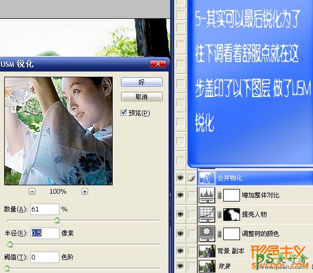Click the 半径 radius slider handle

click(x=9, y=244)
